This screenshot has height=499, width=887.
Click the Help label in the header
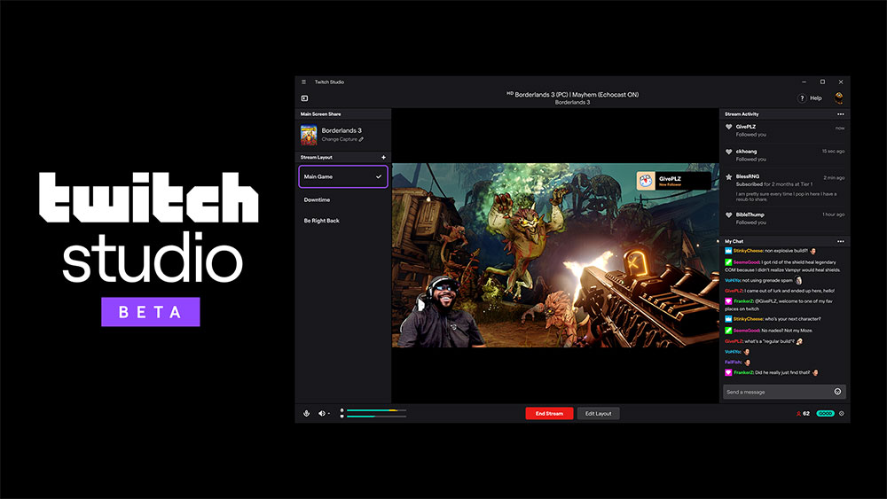[816, 98]
